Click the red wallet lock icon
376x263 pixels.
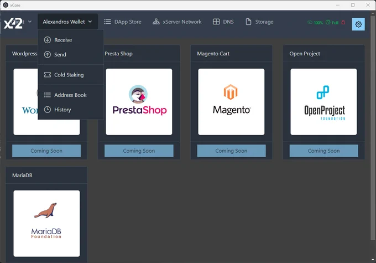pyautogui.click(x=343, y=22)
